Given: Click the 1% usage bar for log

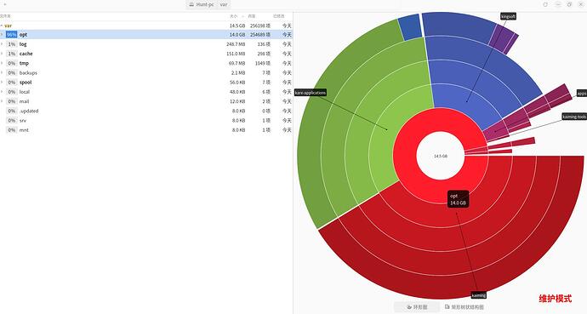Looking at the screenshot, I should click(12, 44).
